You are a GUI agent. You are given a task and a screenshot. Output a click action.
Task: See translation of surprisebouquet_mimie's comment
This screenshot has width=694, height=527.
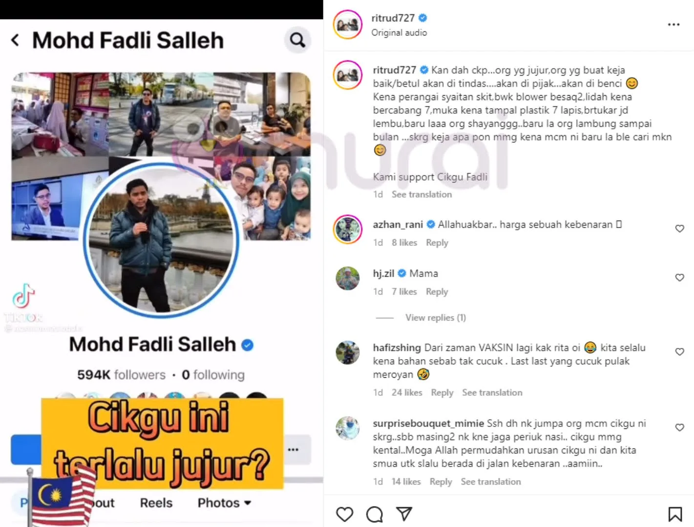[491, 482]
